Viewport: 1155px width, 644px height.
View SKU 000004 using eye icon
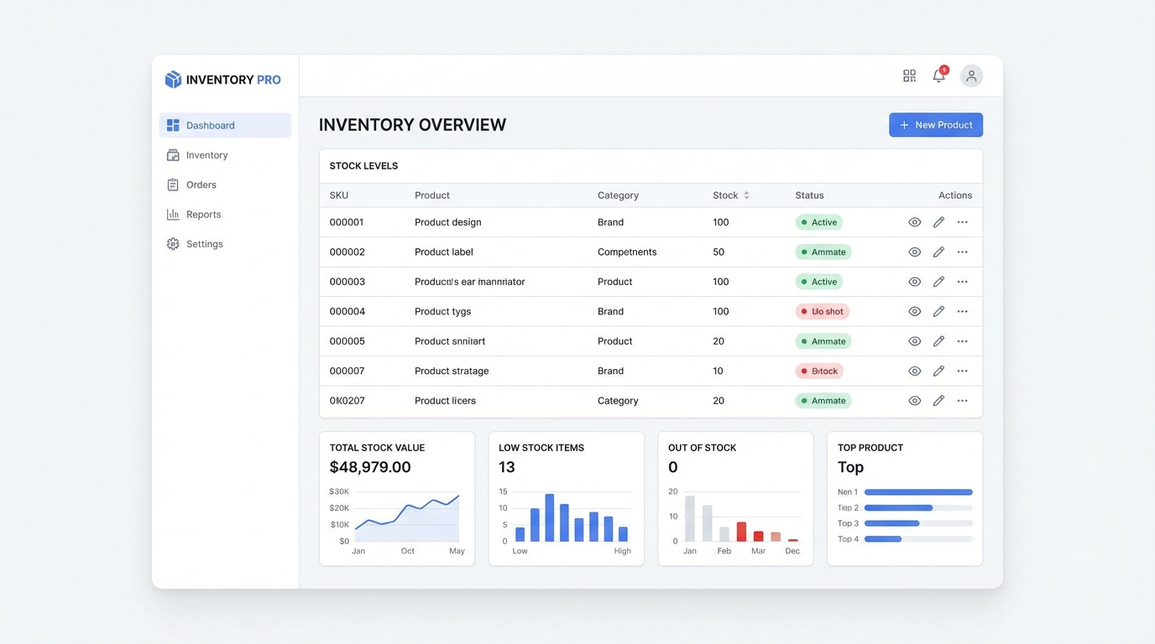915,312
